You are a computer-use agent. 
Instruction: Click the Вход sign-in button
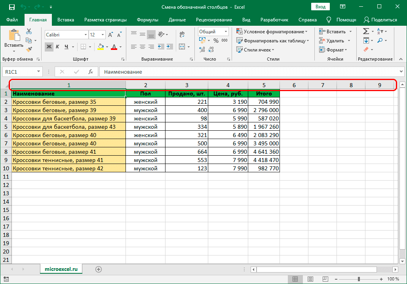click(320, 6)
